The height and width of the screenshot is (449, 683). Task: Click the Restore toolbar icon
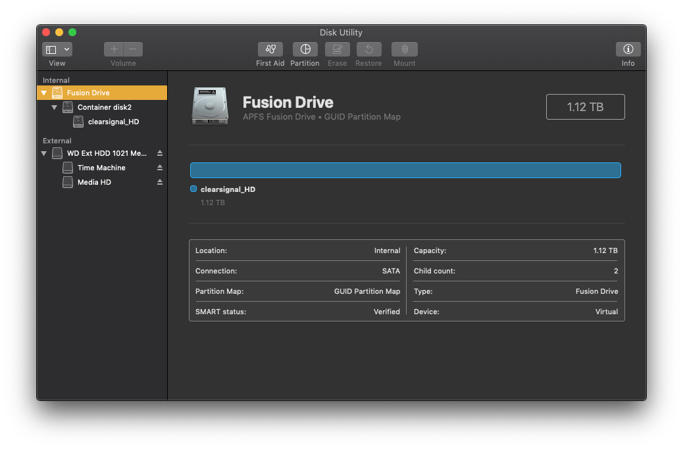(368, 50)
